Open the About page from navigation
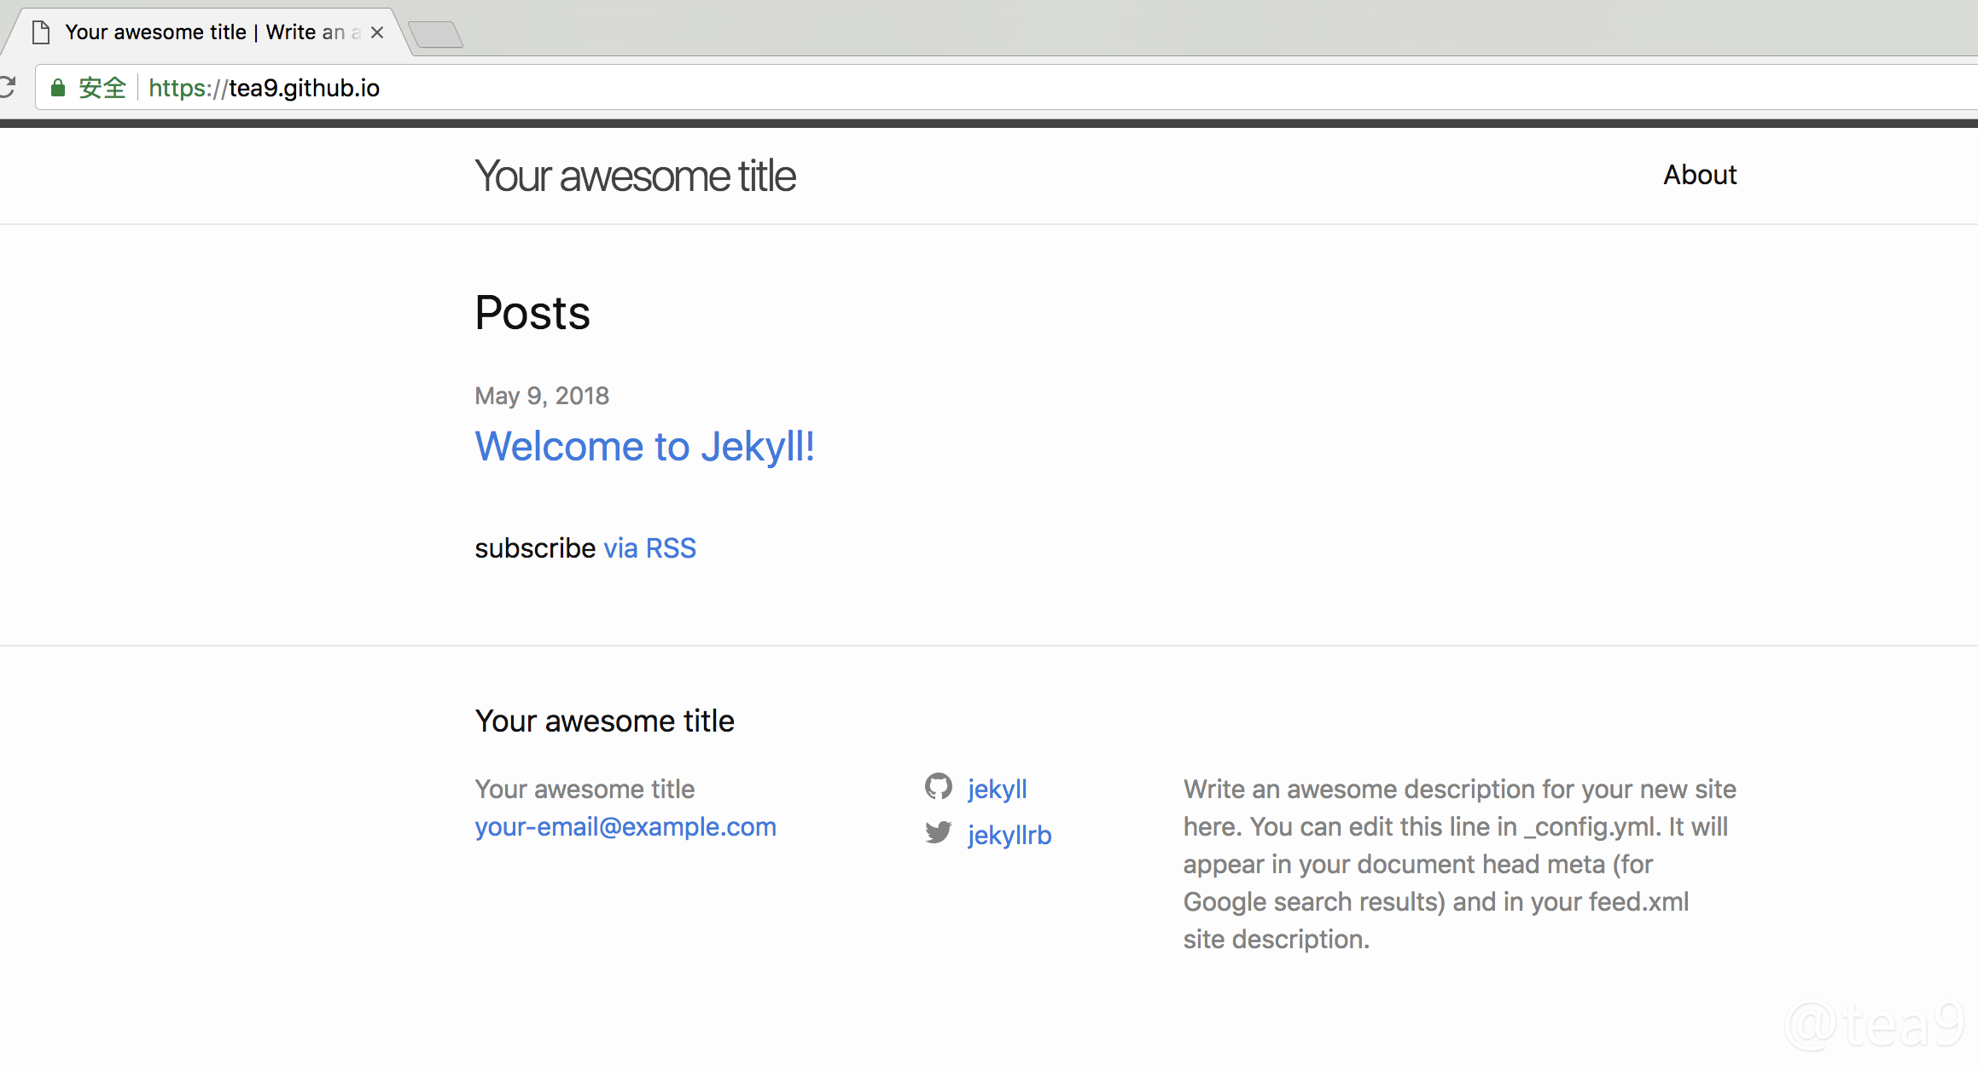 pyautogui.click(x=1699, y=175)
